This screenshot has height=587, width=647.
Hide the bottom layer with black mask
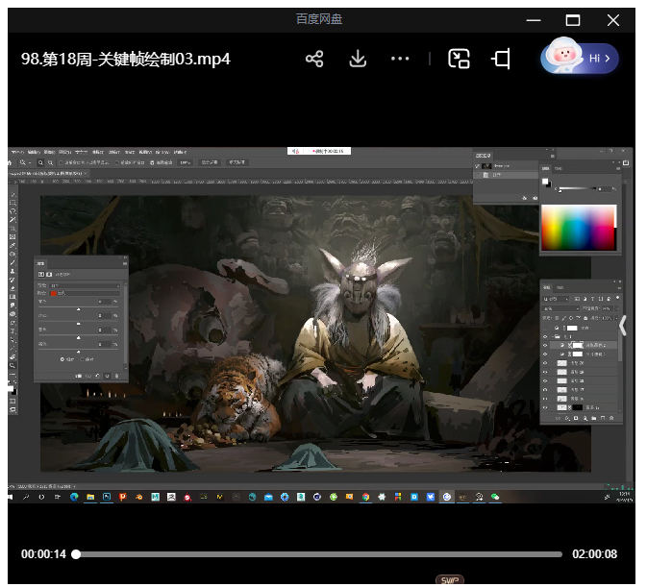(x=545, y=407)
